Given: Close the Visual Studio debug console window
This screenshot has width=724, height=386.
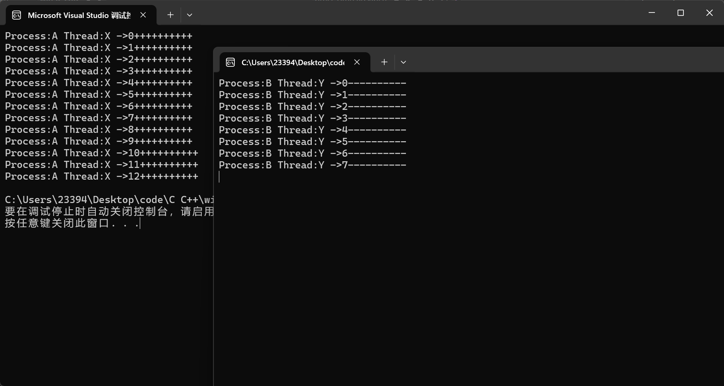Looking at the screenshot, I should point(709,13).
